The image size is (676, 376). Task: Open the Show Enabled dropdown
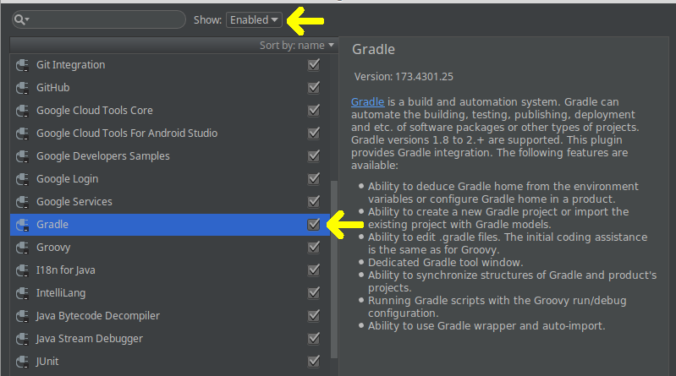pyautogui.click(x=254, y=19)
